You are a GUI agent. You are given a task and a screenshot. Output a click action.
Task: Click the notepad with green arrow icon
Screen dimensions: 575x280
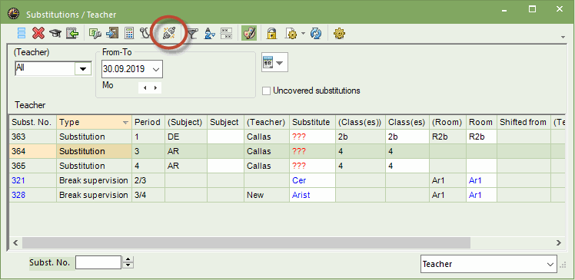tap(72, 33)
